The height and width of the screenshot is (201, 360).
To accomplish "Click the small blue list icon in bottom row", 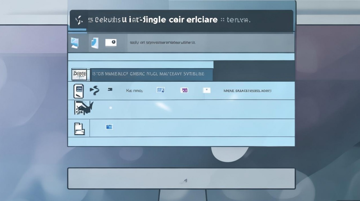I will point(110,127).
